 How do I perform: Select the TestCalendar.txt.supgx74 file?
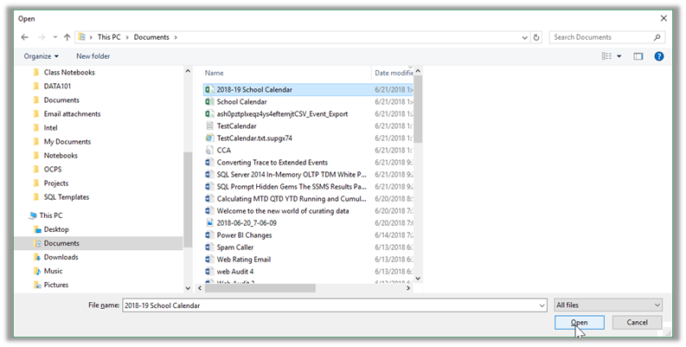tap(253, 138)
